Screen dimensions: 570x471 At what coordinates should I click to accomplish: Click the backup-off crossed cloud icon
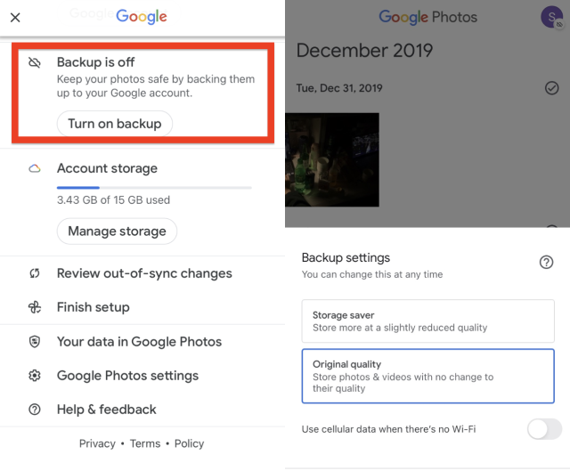click(35, 62)
